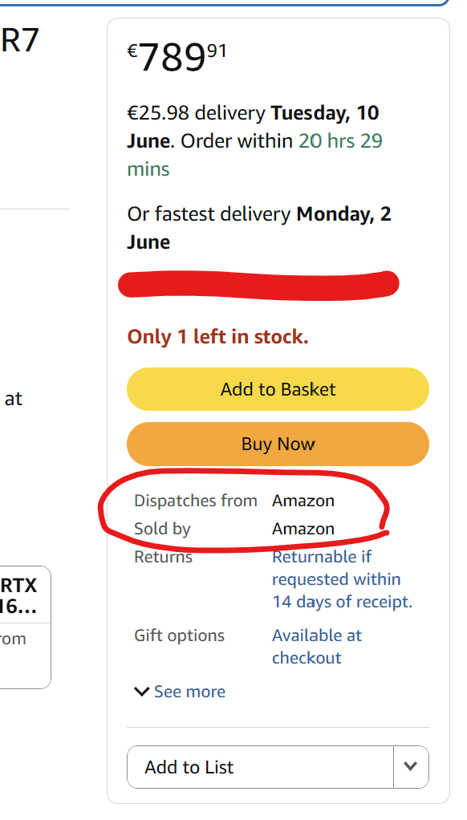Click the Available at checkout link
The width and height of the screenshot is (467, 820).
tap(317, 647)
